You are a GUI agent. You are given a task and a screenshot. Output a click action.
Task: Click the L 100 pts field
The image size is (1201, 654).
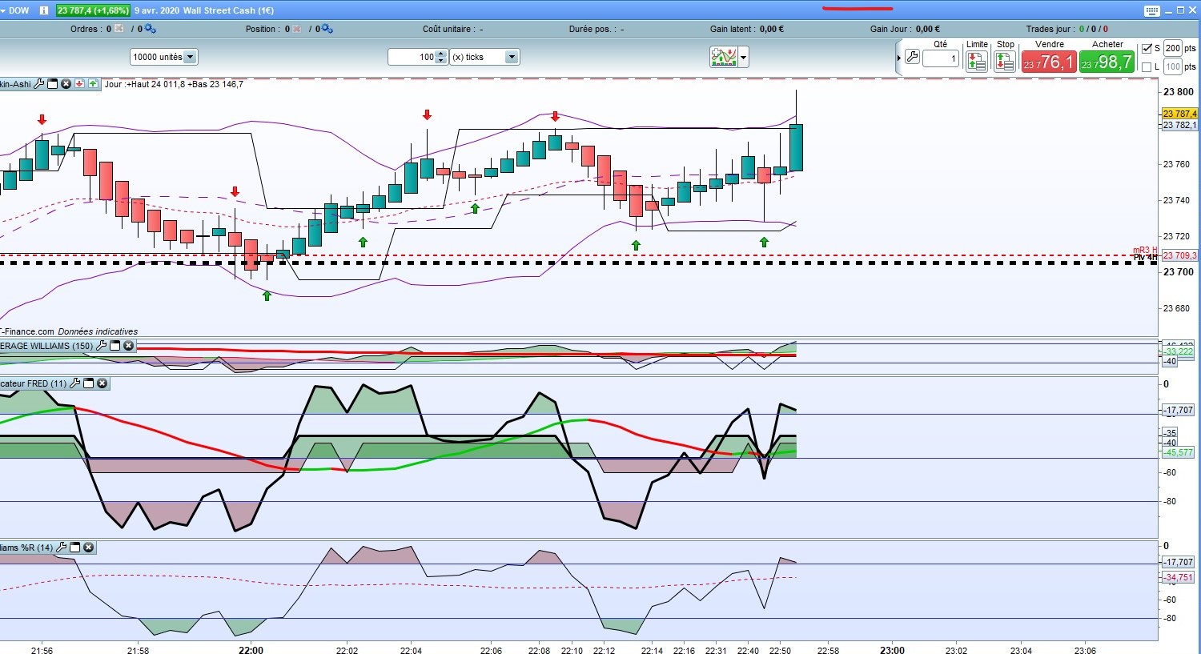tap(1173, 66)
